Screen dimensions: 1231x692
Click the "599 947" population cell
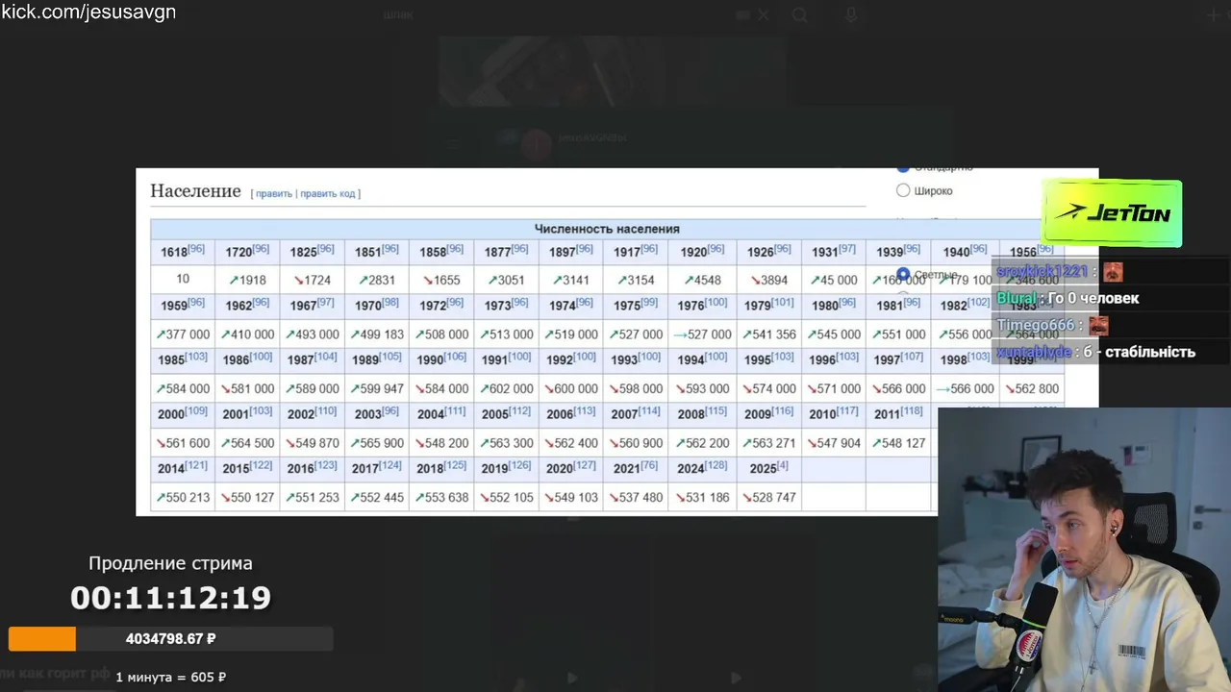tap(377, 388)
